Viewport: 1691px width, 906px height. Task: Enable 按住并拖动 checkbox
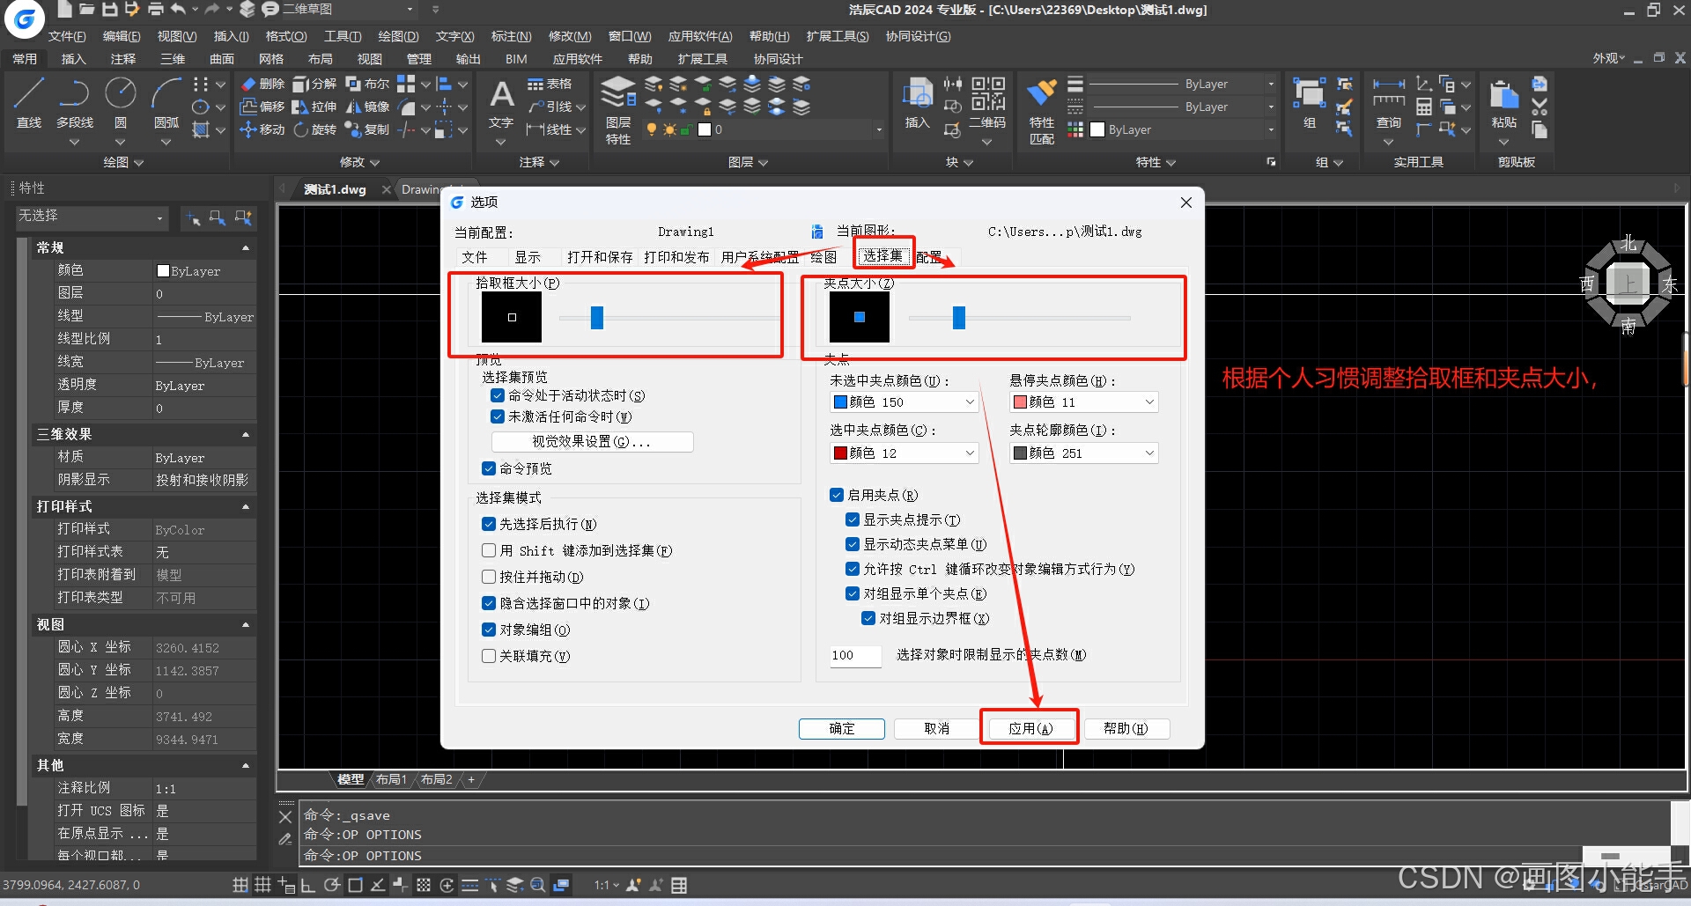point(489,577)
